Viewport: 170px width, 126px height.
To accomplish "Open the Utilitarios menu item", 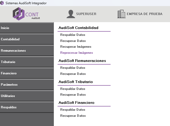I will 27,96.
